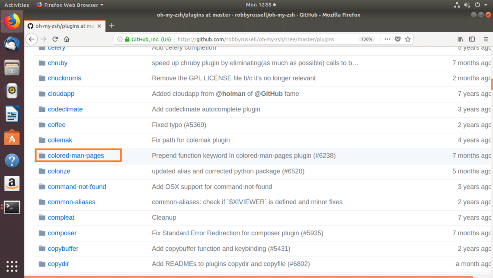The image size is (493, 278).
Task: Open the Activities overview
Action: 16,5
